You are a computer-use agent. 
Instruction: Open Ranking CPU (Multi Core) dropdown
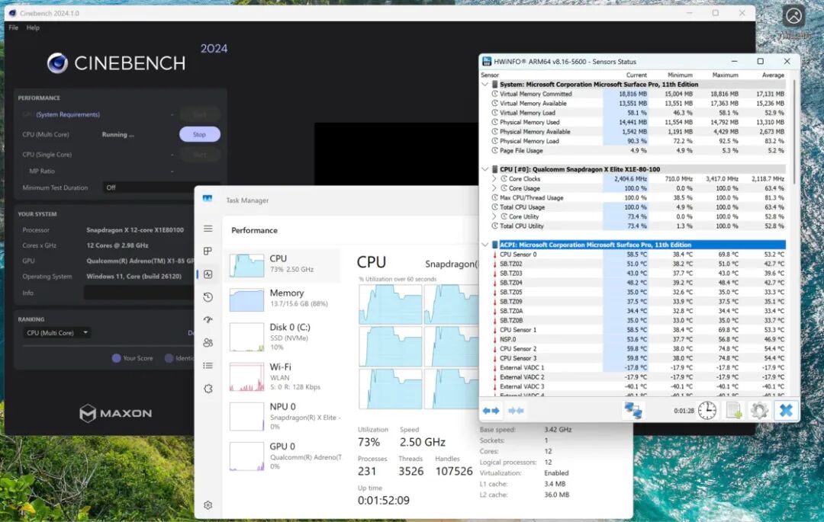tap(56, 332)
